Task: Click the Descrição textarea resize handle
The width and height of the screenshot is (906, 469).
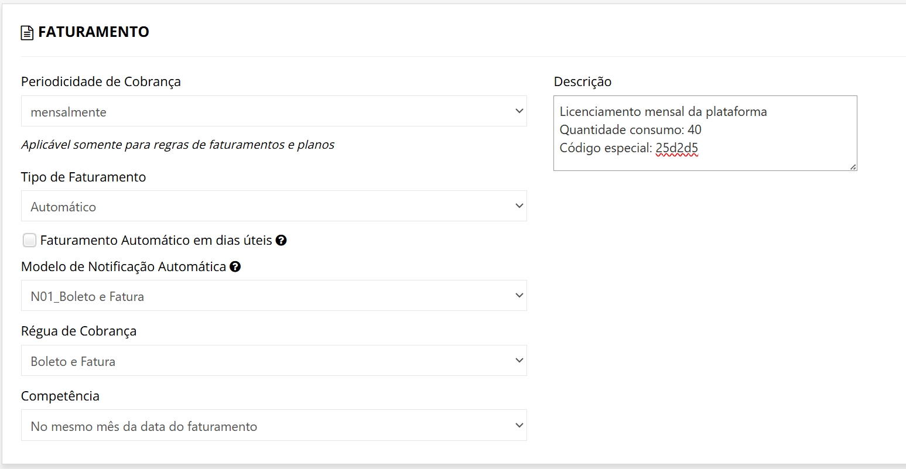Action: pyautogui.click(x=853, y=167)
